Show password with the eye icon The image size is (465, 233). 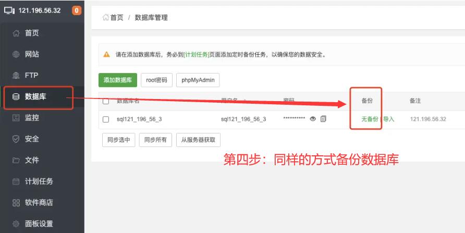pos(313,119)
